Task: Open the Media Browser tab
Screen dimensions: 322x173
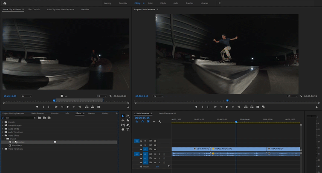Action: click(x=38, y=113)
